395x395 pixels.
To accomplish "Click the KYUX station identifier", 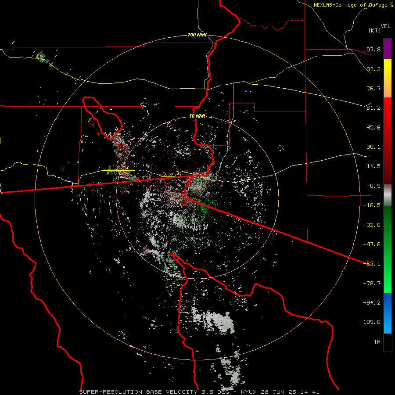I will coord(249,392).
